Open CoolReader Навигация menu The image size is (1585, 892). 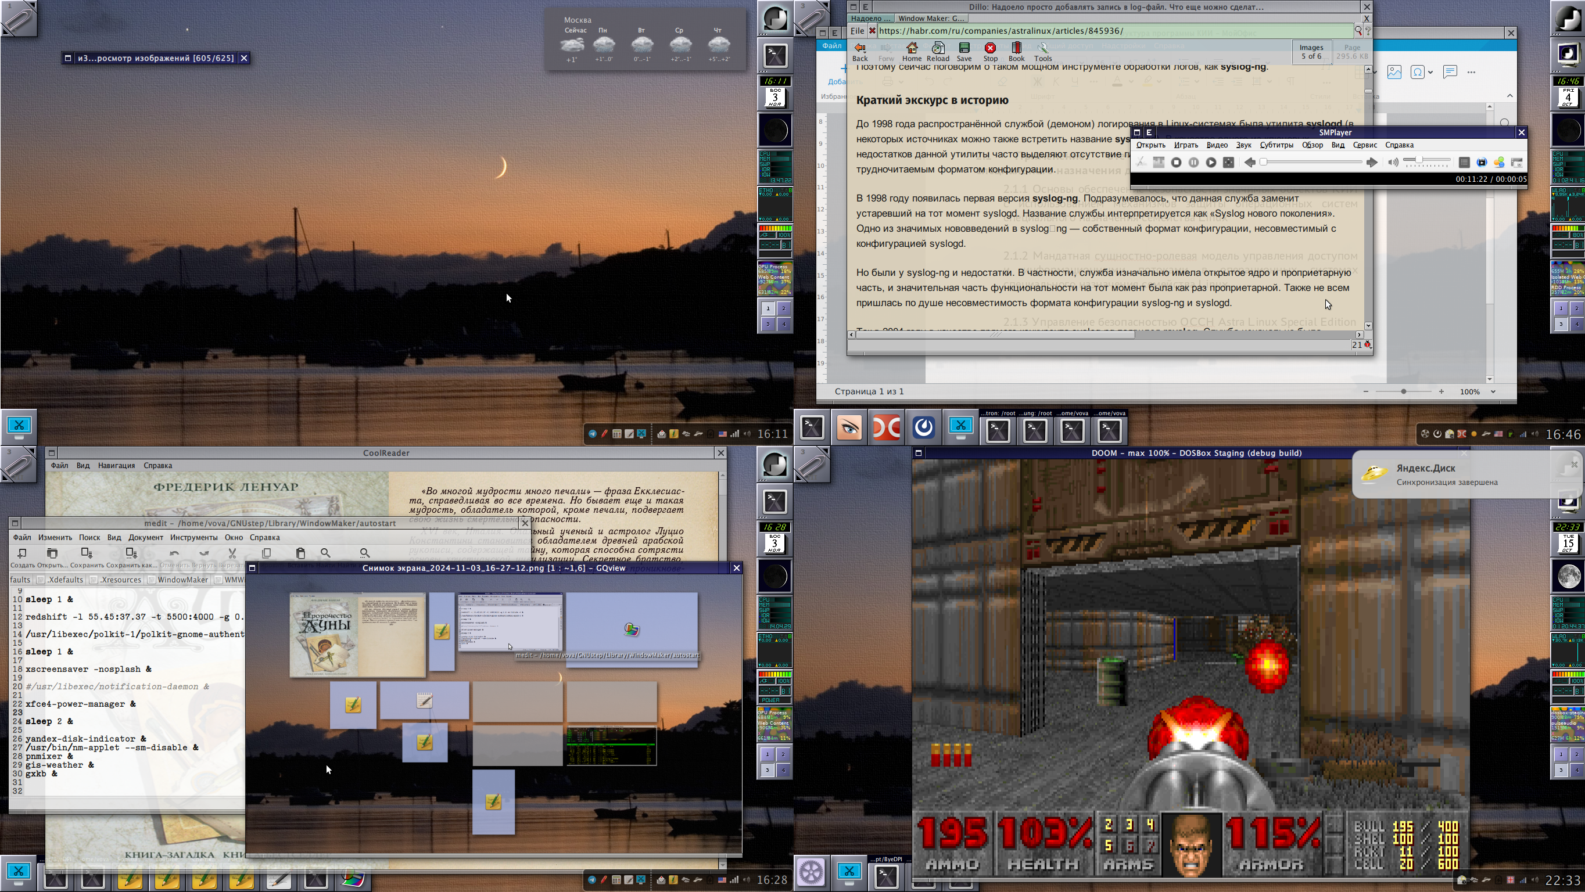click(x=116, y=466)
